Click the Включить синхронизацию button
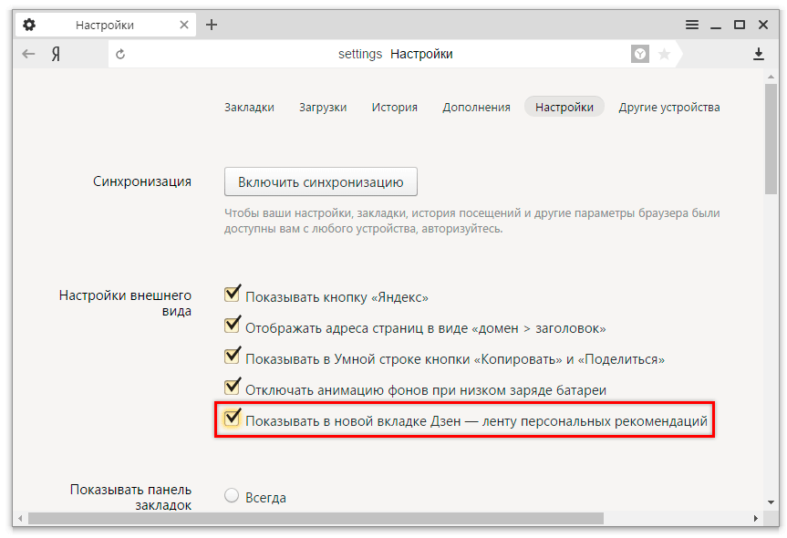 point(321,181)
